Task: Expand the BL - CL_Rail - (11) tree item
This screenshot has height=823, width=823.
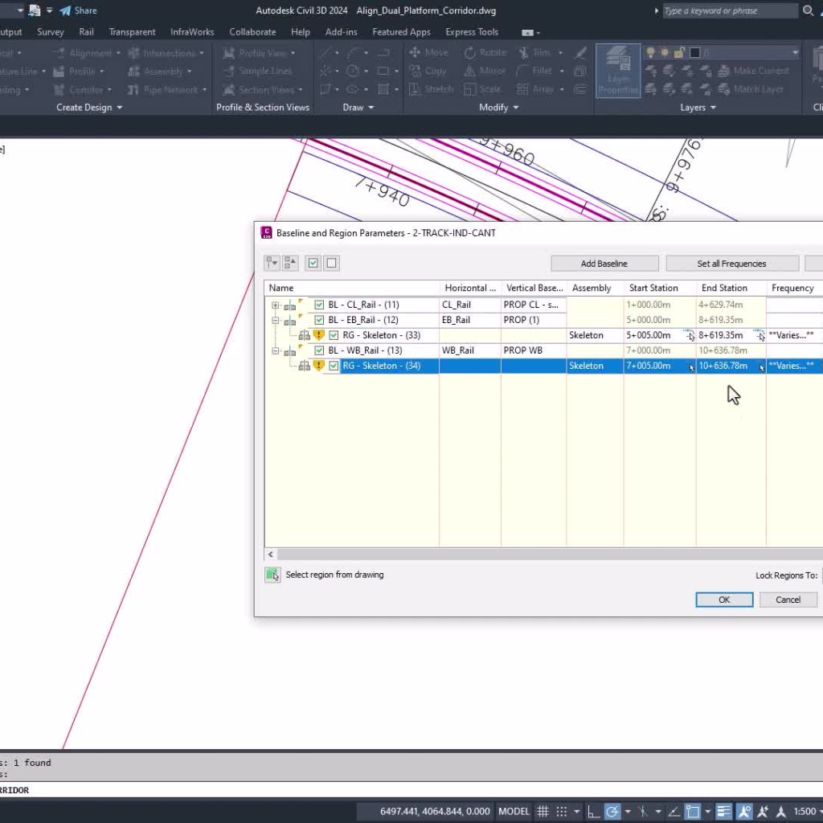Action: click(276, 305)
